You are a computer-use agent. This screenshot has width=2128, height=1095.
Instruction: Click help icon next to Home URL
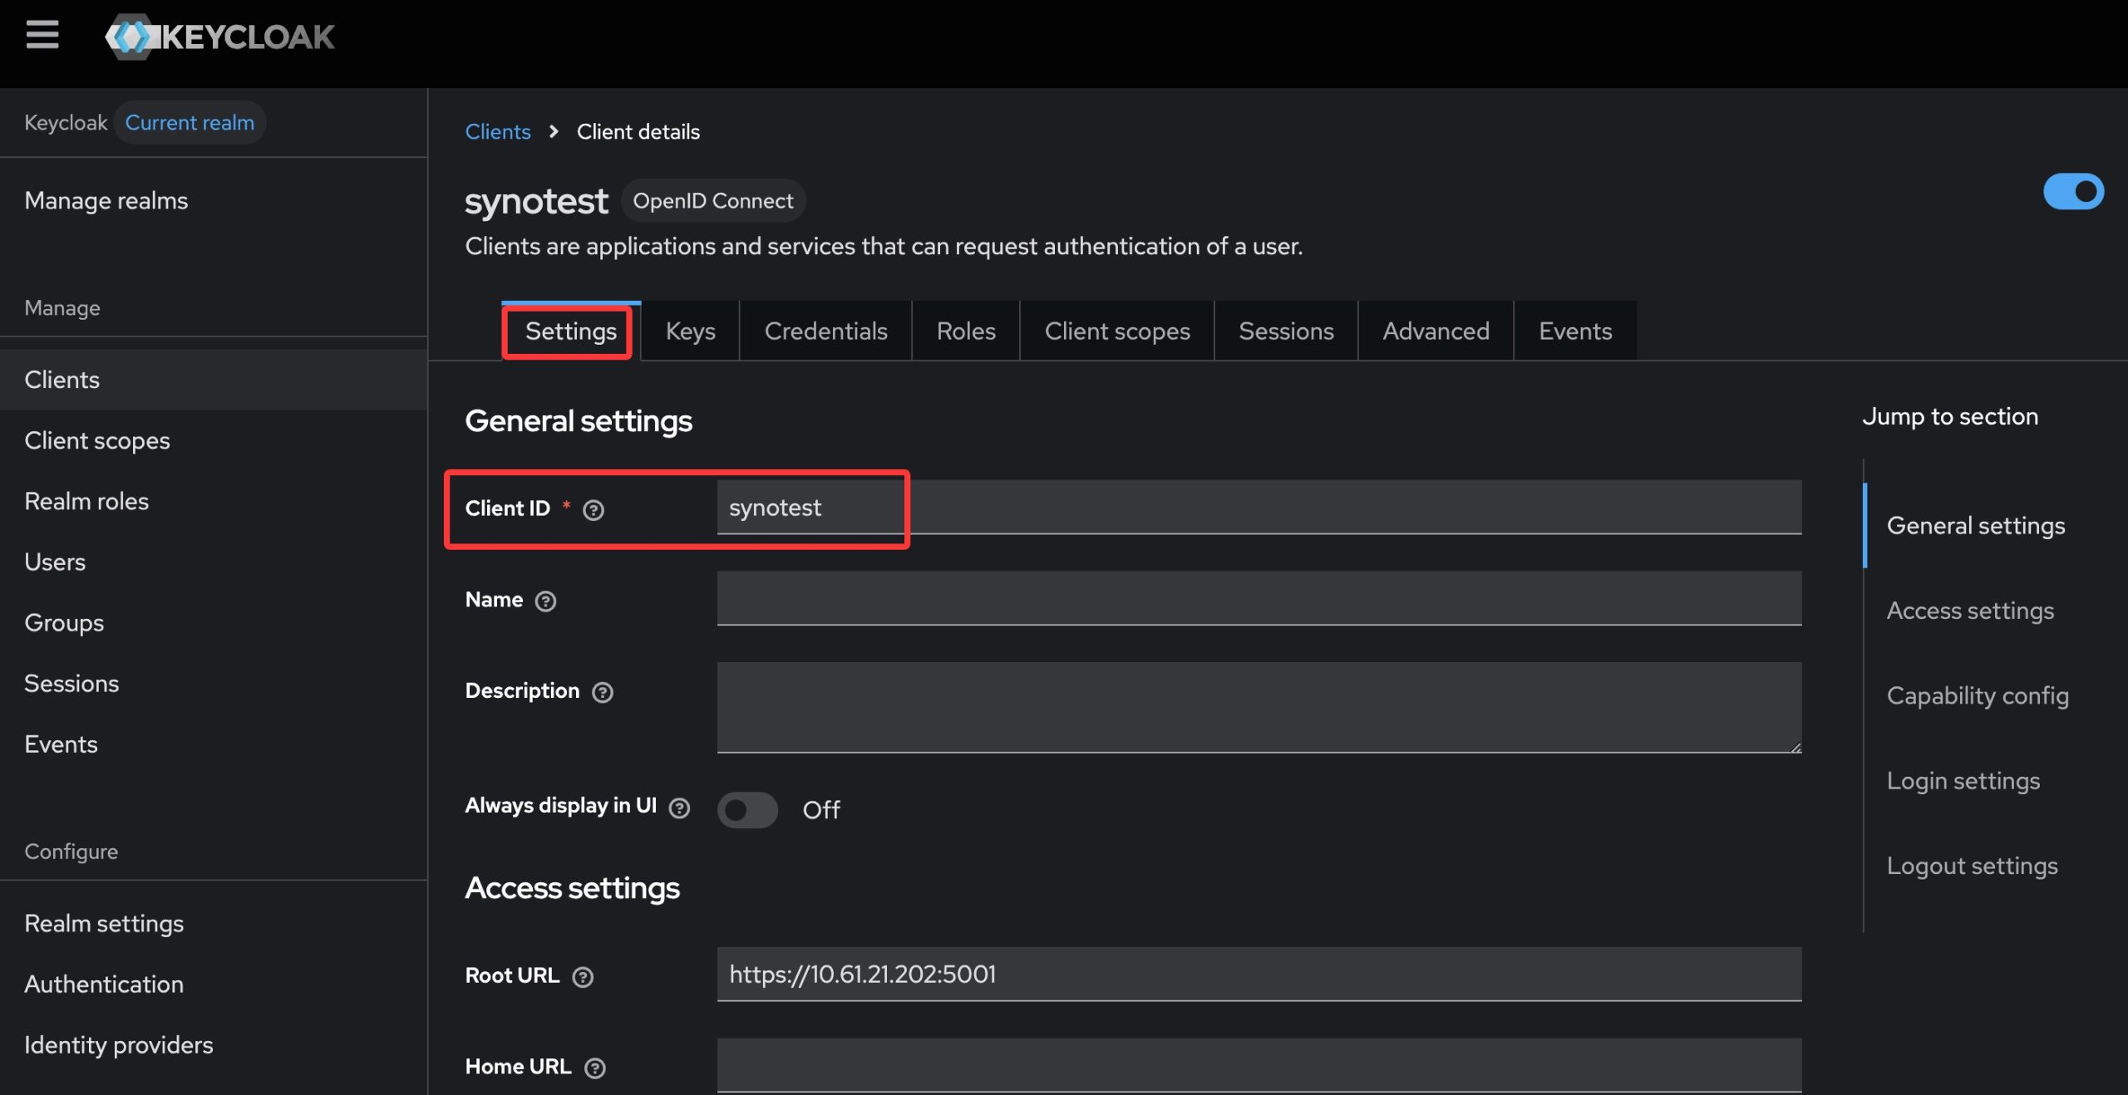pyautogui.click(x=595, y=1068)
